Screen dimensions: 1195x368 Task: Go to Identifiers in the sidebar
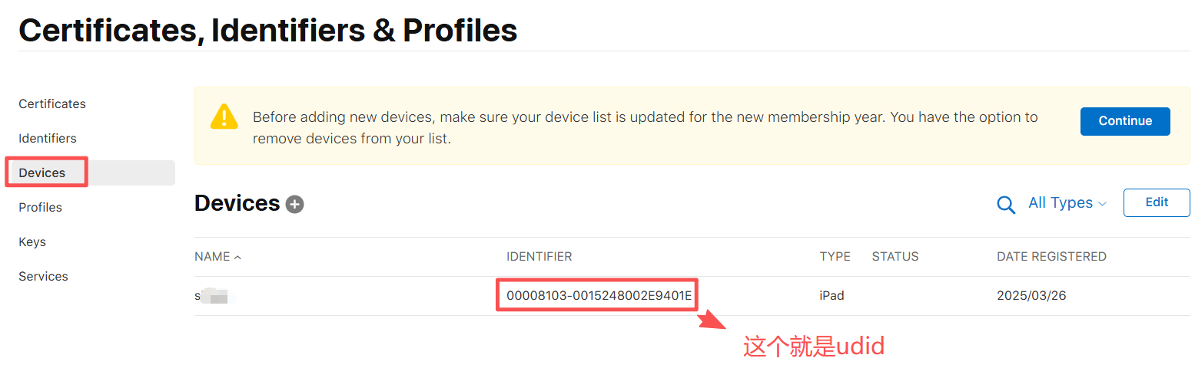click(48, 138)
